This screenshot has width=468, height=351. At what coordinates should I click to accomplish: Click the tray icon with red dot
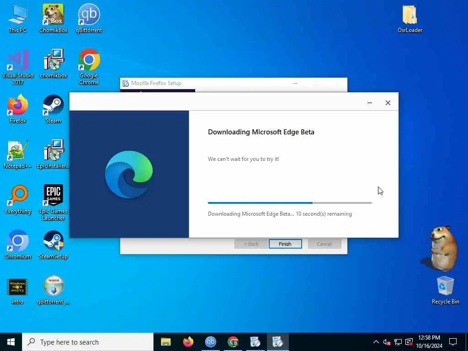pos(409,342)
